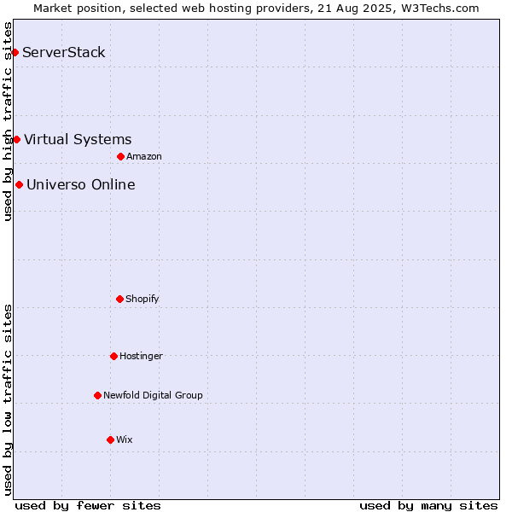Click the Universo Online red dot
512x512 pixels.
pos(20,185)
